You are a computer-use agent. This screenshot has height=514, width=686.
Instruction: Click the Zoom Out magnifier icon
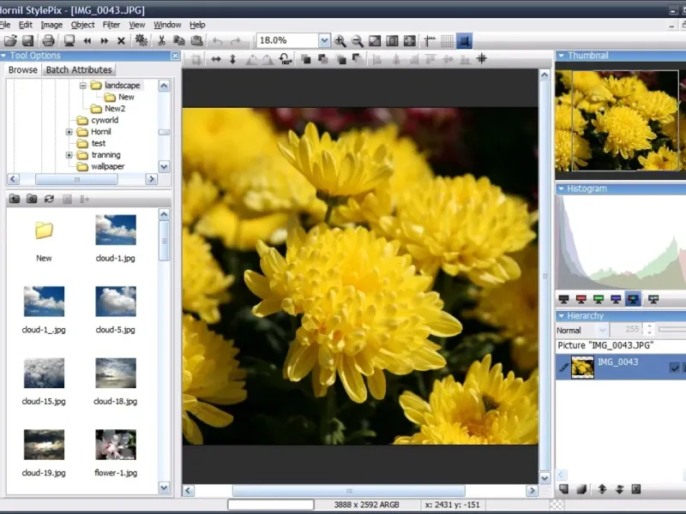tap(358, 41)
